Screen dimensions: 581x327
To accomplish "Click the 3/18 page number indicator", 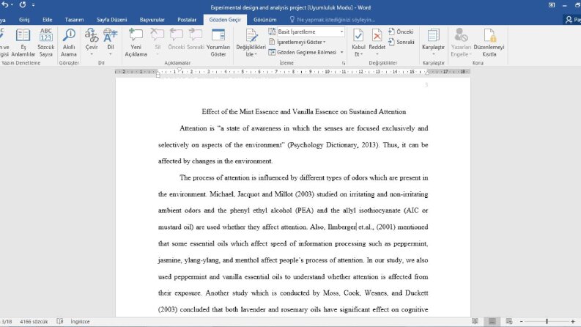I will click(7, 321).
